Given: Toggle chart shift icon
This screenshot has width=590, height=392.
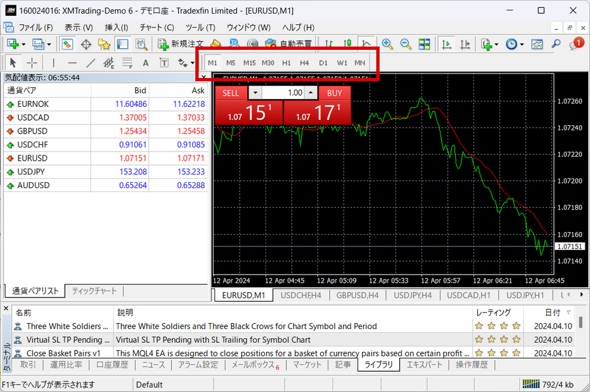Looking at the screenshot, I should click(x=465, y=44).
